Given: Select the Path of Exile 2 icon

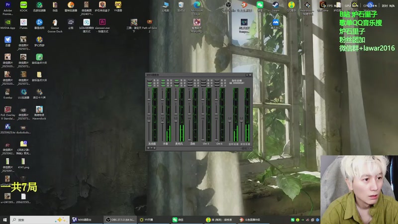Looking at the screenshot, I should click(150, 22).
